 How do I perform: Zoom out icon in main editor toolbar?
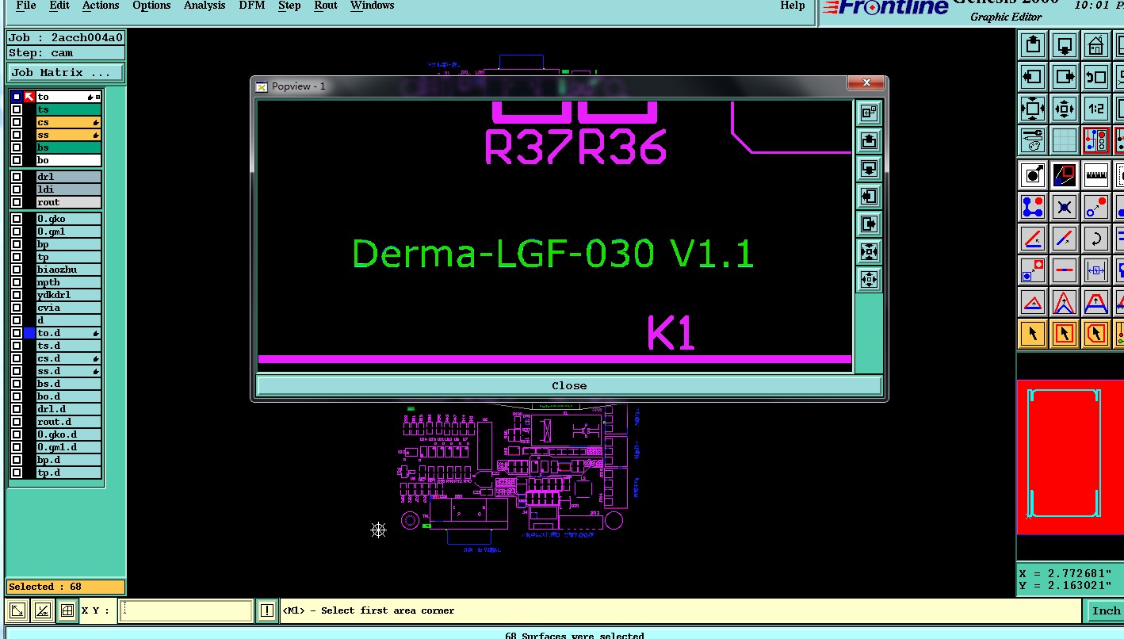click(1065, 109)
